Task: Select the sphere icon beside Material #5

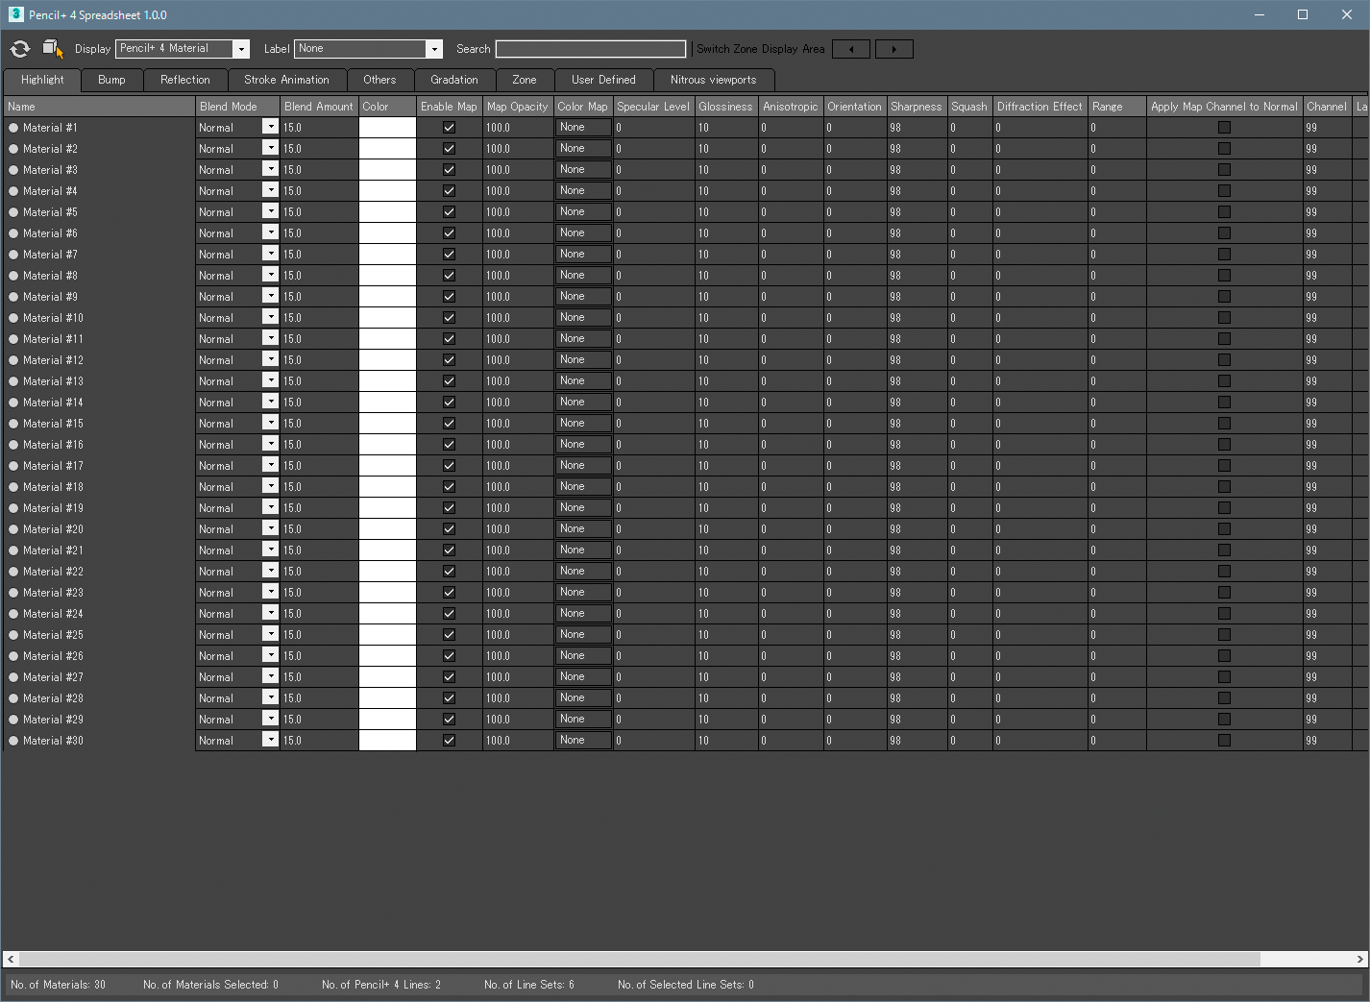Action: pyautogui.click(x=13, y=211)
